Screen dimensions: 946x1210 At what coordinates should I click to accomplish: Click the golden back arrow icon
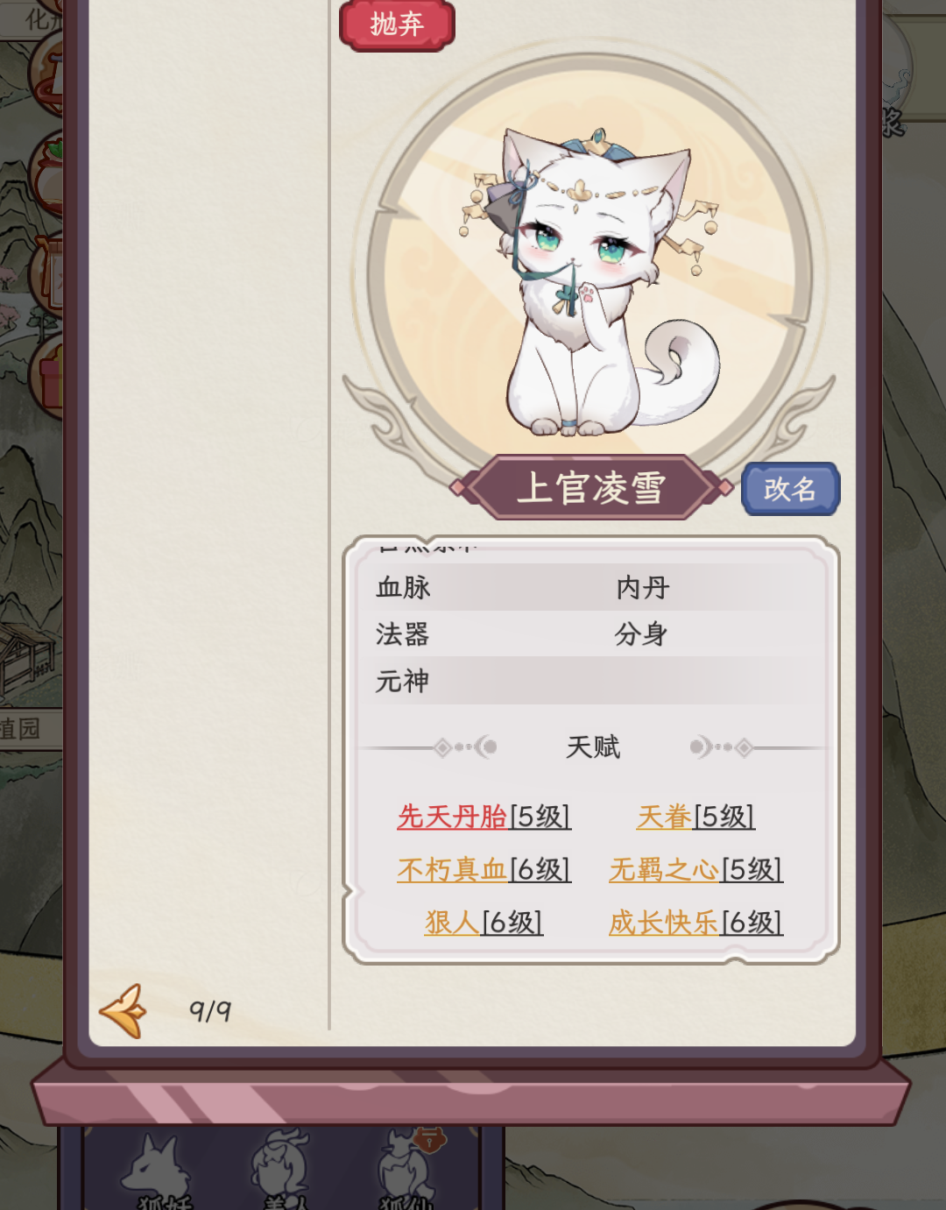pos(124,1011)
